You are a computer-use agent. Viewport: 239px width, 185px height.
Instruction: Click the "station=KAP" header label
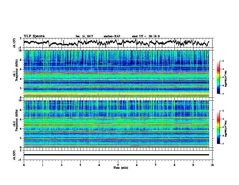pos(112,36)
